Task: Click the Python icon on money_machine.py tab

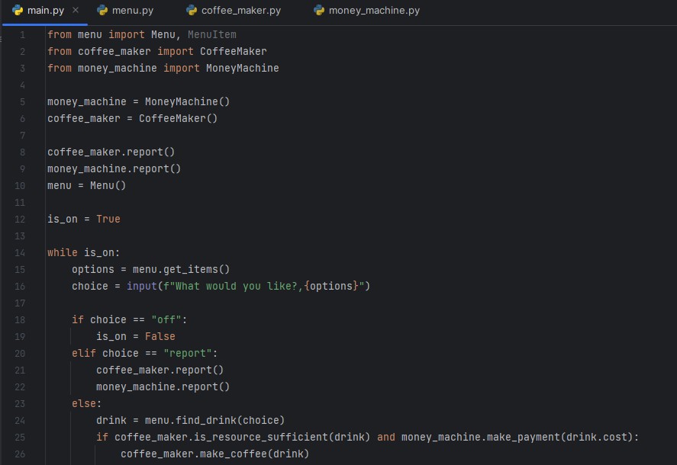Action: click(x=318, y=11)
